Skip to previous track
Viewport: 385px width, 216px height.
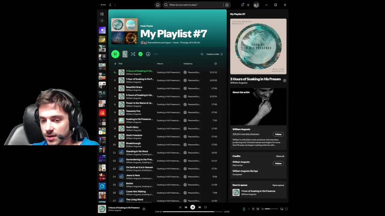186,207
